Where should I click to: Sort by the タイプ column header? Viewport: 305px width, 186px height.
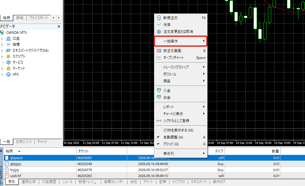[216, 151]
